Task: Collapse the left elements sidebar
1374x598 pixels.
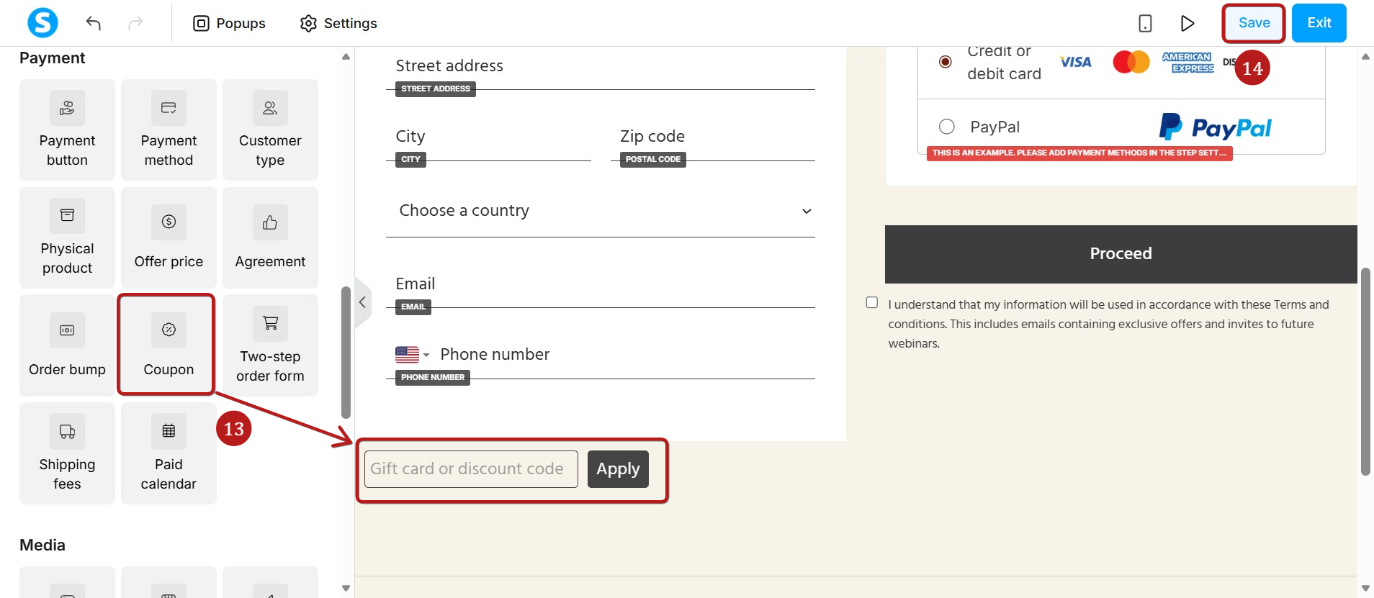Action: point(362,302)
